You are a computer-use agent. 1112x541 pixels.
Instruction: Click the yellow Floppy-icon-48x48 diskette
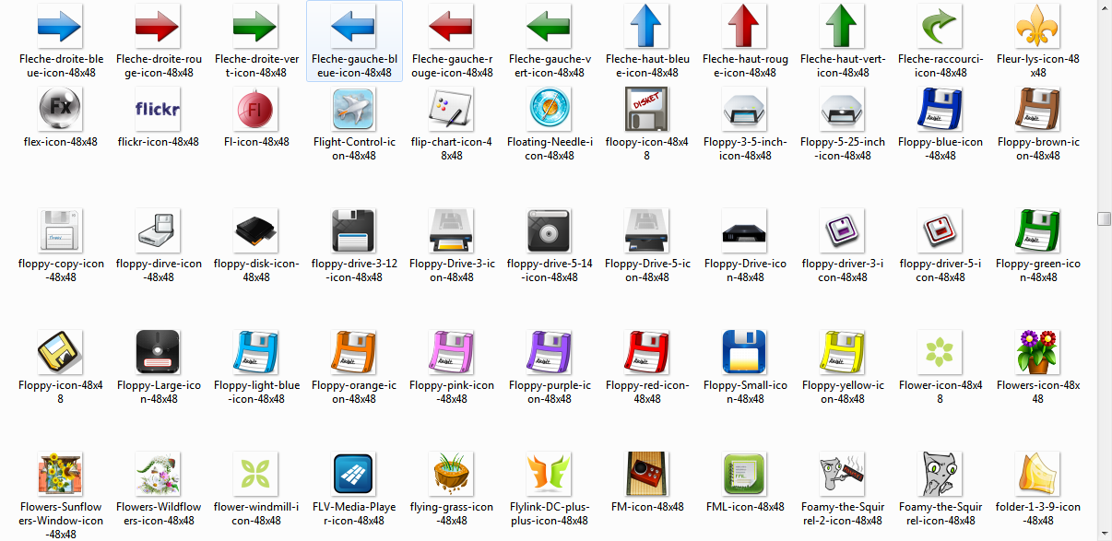(61, 352)
